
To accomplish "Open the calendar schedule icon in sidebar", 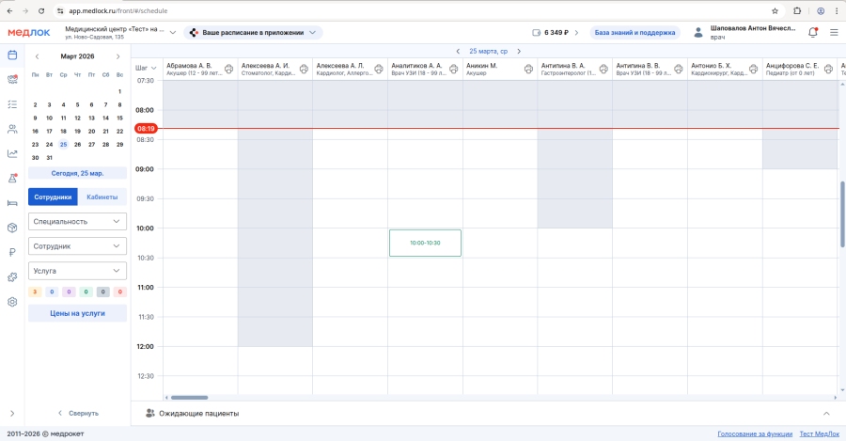I will point(12,55).
